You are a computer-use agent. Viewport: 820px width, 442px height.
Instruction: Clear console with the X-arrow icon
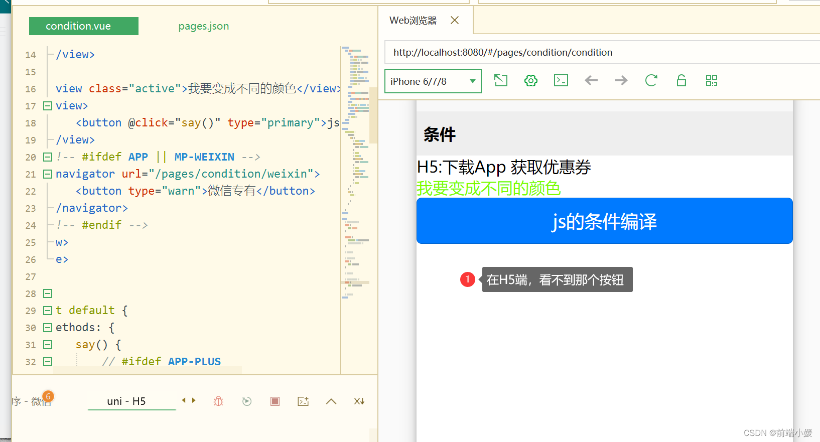point(359,401)
